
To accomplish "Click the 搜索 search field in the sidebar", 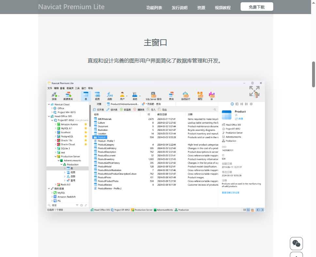I will click(x=61, y=205).
